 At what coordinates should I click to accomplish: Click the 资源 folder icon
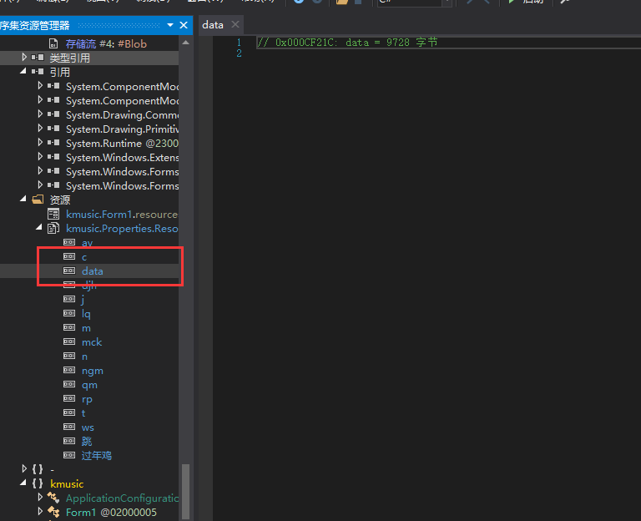pos(38,200)
